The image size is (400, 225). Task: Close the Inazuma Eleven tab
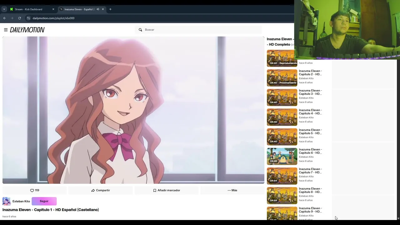click(x=103, y=9)
